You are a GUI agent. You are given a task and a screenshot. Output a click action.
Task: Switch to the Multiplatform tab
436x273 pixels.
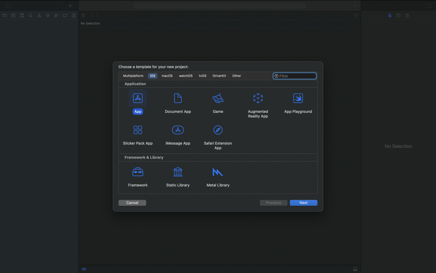coord(133,76)
